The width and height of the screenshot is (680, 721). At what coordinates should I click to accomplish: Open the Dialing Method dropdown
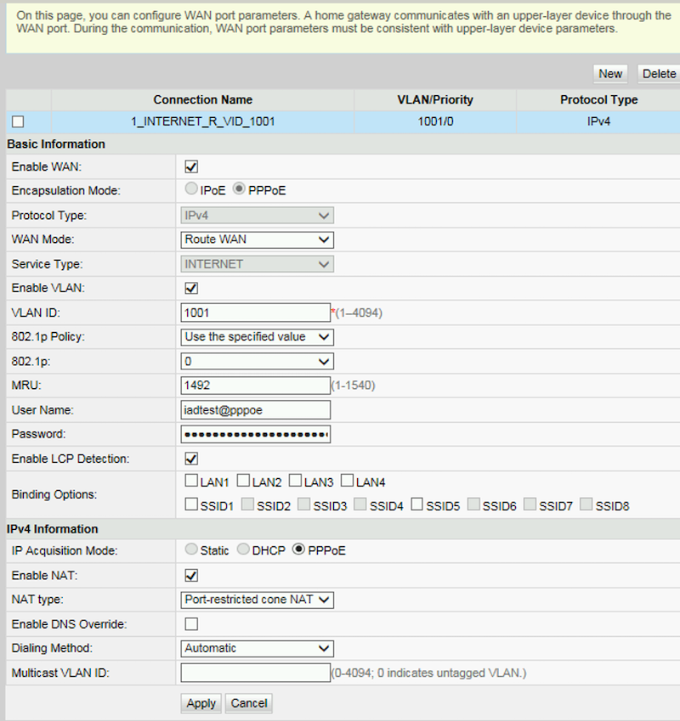pyautogui.click(x=258, y=648)
